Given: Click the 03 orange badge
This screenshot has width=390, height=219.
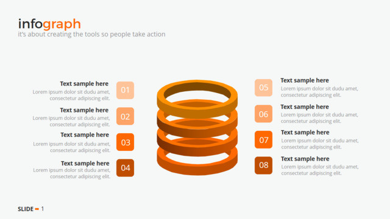Looking at the screenshot, I should click(x=125, y=142).
